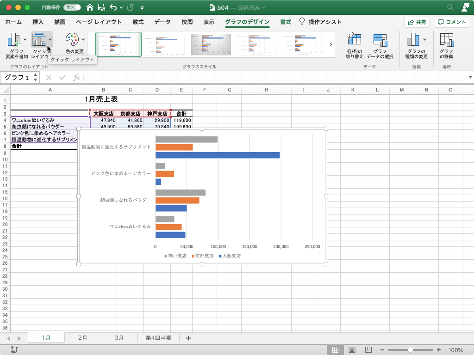Image resolution: width=474 pixels, height=355 pixels.
Task: Switch to the 2月 sheet tab
Action: 82,338
